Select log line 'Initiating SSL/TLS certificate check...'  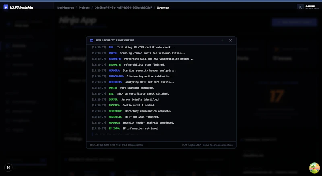click(146, 47)
